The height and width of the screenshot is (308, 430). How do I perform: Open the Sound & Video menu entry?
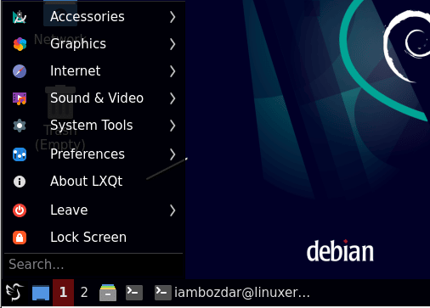click(93, 98)
